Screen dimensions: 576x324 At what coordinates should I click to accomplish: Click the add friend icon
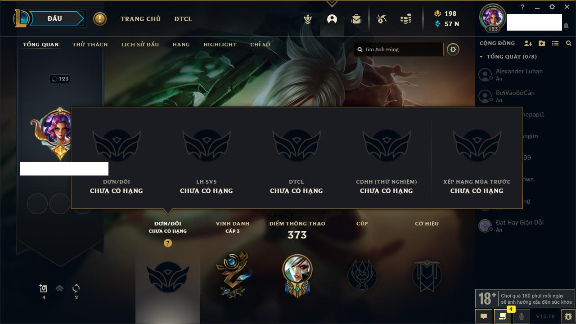pyautogui.click(x=528, y=43)
